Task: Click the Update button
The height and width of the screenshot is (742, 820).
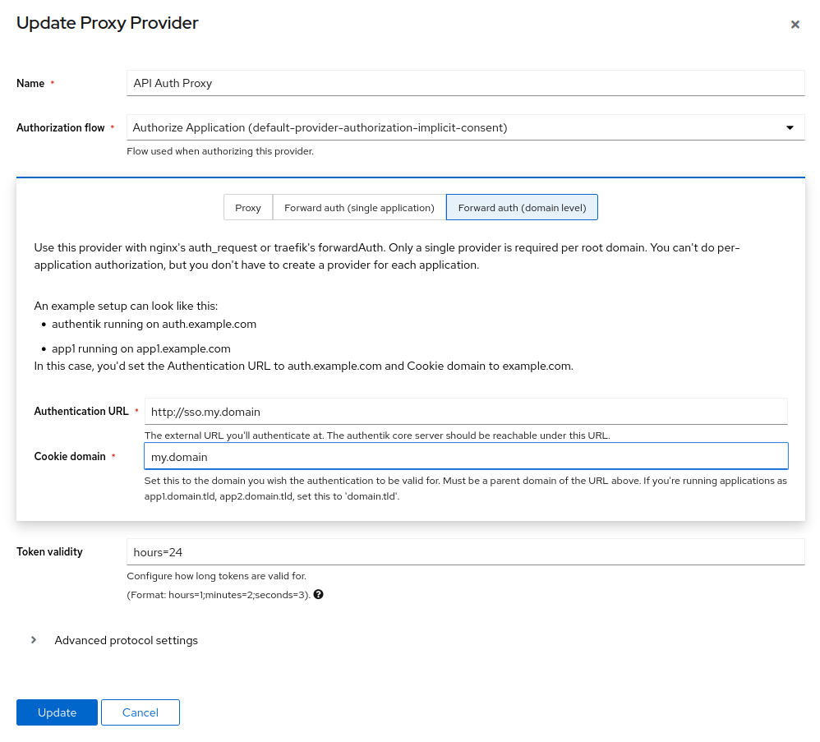Action: point(57,712)
